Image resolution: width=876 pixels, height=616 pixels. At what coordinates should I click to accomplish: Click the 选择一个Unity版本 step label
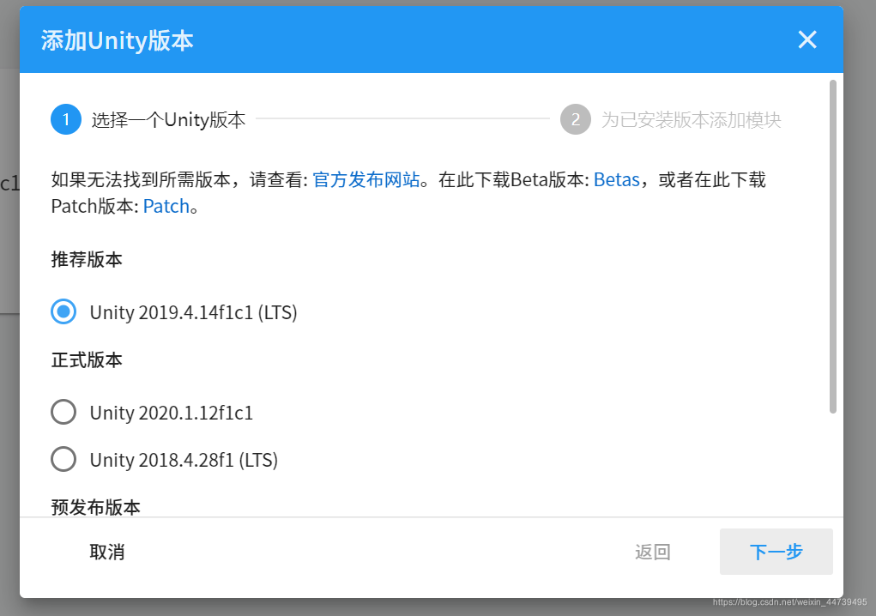click(168, 119)
